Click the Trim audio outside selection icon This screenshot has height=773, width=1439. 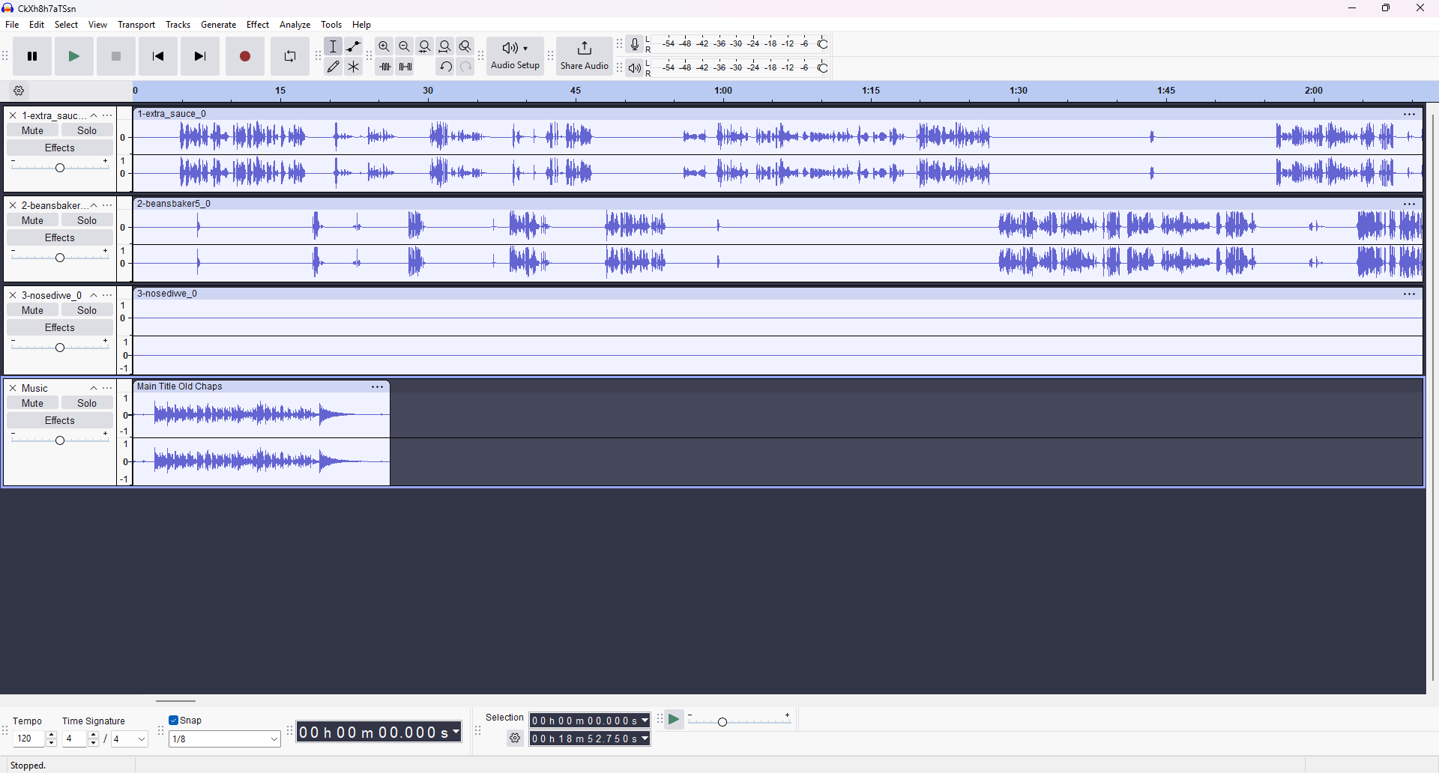[385, 67]
